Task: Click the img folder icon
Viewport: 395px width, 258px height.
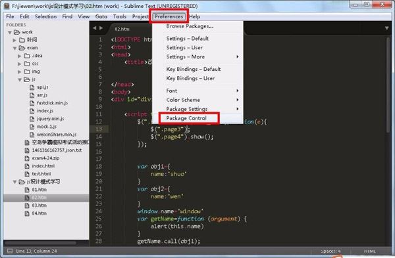Action: (27, 72)
